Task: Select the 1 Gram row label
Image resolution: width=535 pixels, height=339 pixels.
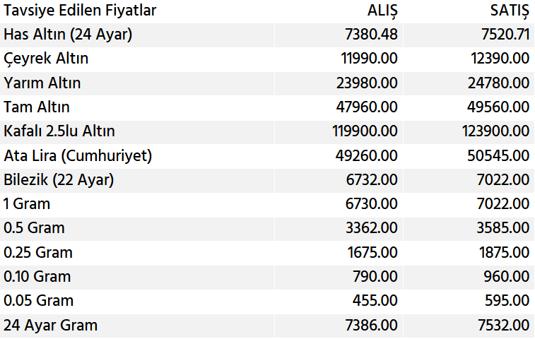Action: click(27, 204)
